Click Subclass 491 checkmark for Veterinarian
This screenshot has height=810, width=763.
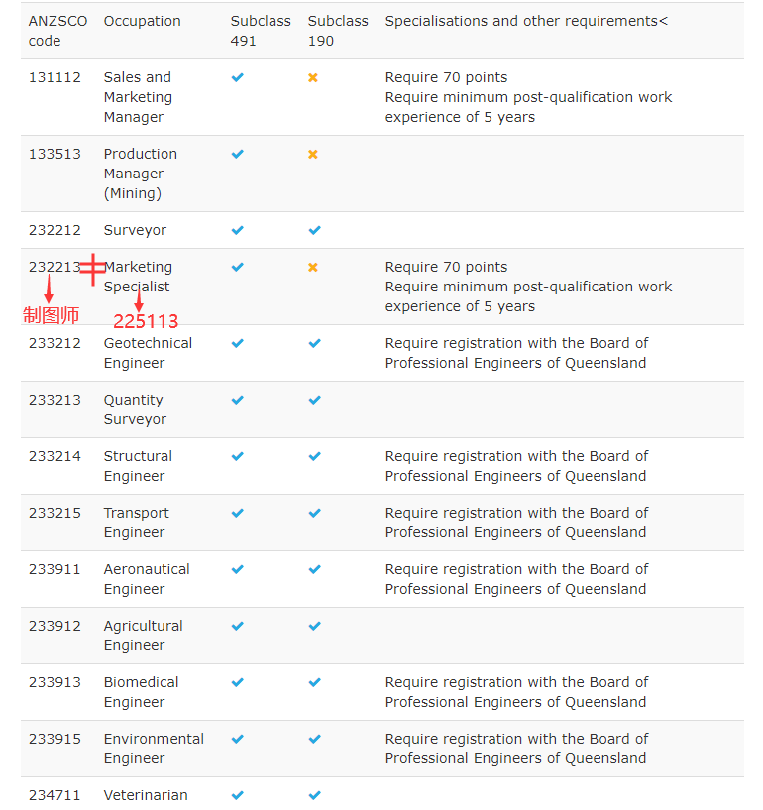237,795
